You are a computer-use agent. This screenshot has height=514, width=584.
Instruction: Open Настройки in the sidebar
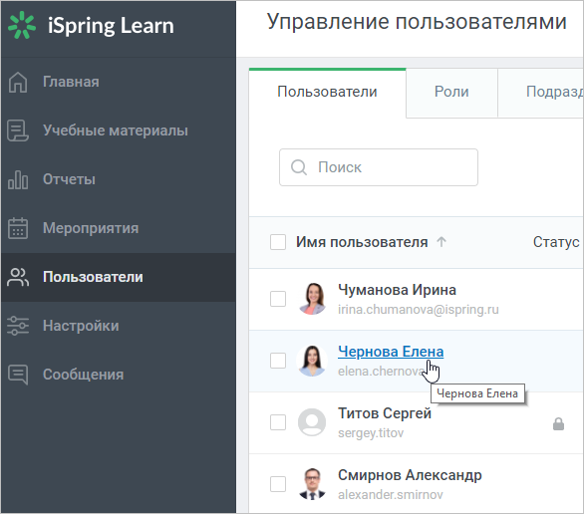coord(119,326)
